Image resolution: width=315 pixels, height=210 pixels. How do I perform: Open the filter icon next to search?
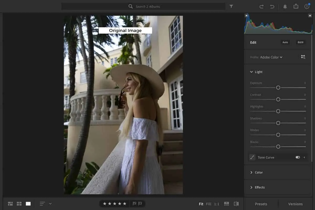click(231, 6)
